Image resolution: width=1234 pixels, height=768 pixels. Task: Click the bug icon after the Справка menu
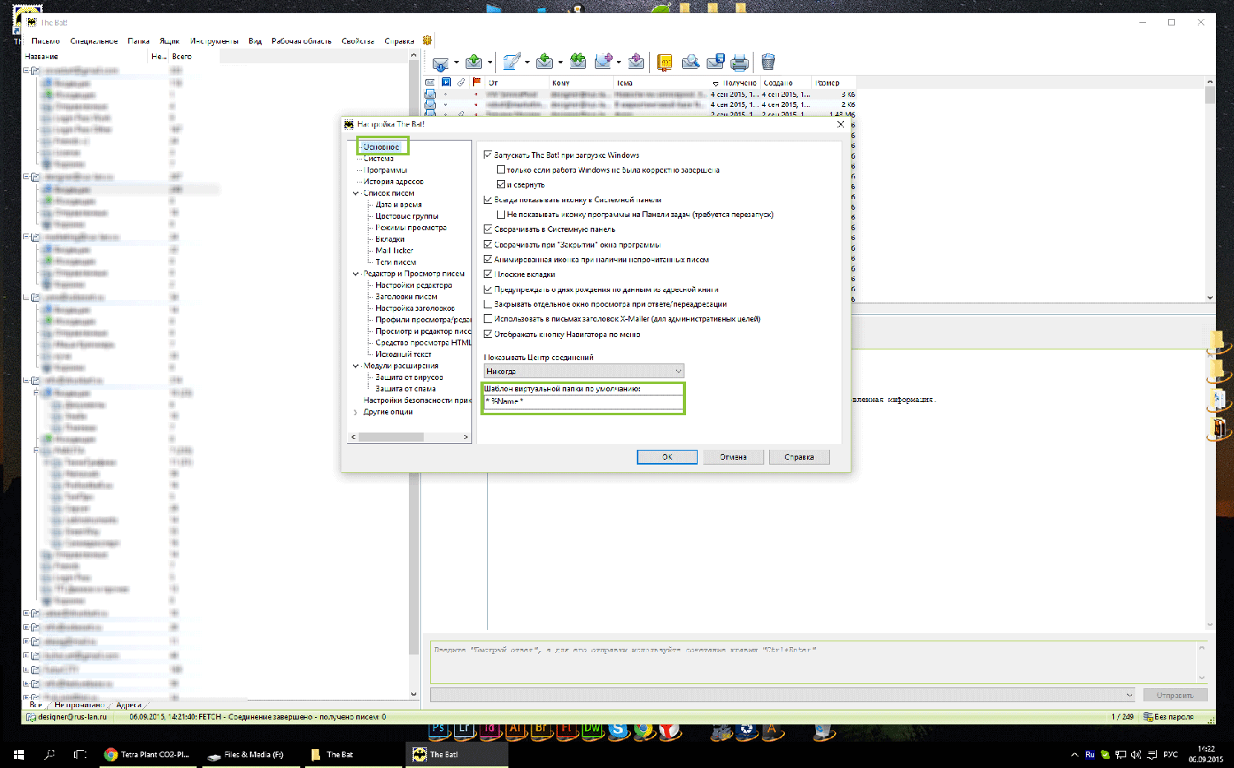click(x=427, y=40)
